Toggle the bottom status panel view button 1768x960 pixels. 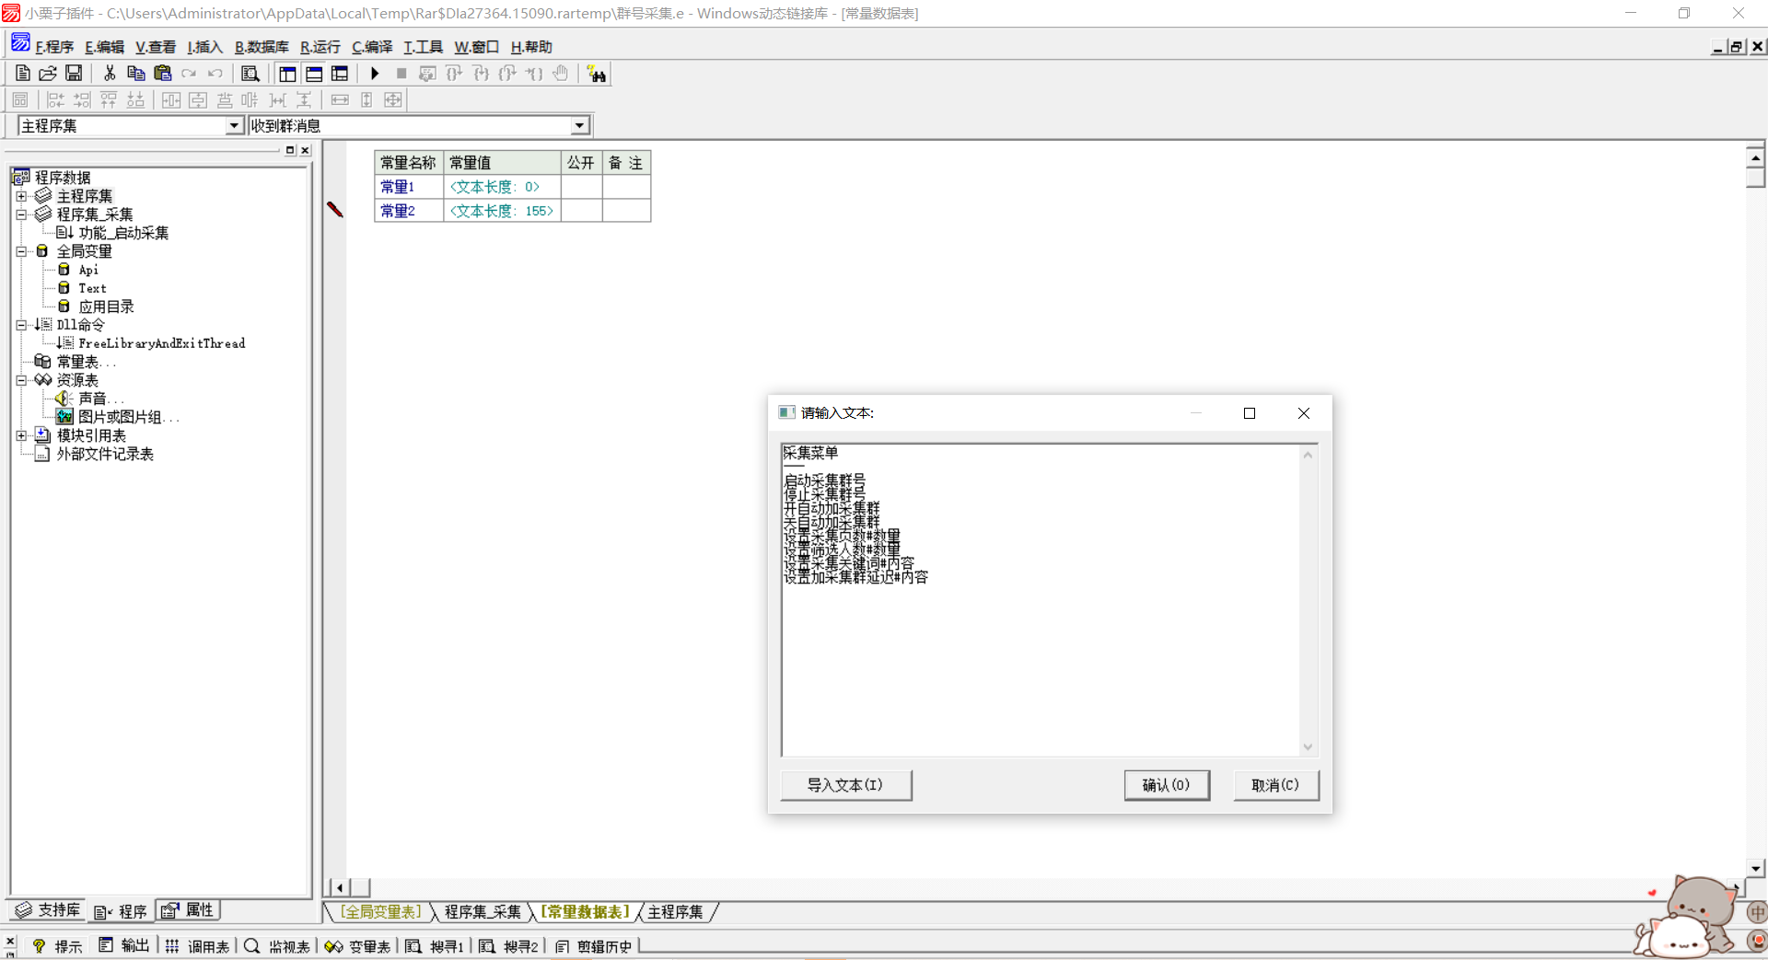point(314,74)
